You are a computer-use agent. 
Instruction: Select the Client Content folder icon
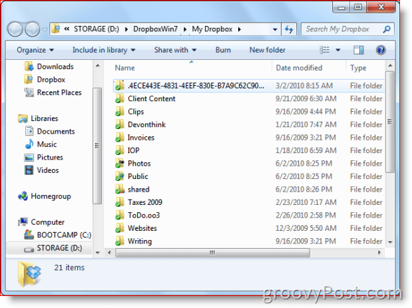tap(120, 98)
